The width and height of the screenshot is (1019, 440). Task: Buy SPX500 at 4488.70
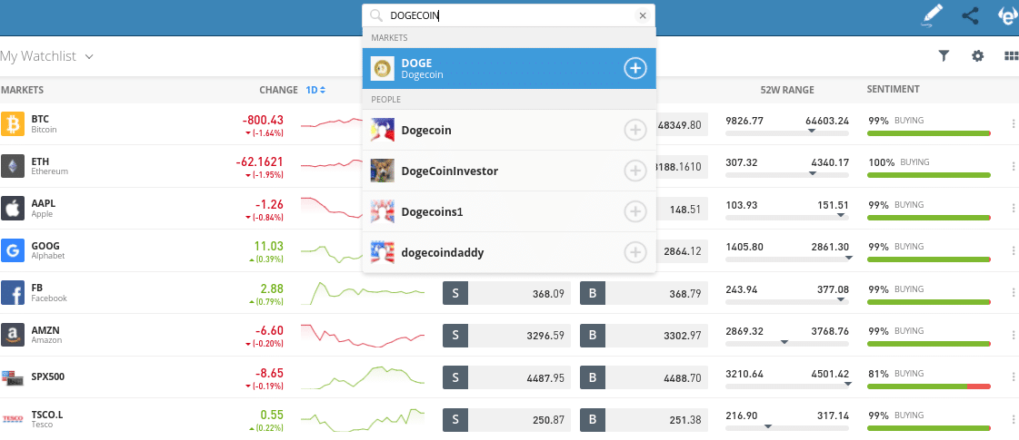point(644,377)
